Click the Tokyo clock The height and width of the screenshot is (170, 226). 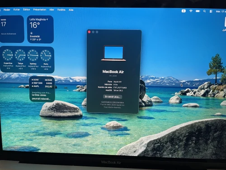pos(20,55)
